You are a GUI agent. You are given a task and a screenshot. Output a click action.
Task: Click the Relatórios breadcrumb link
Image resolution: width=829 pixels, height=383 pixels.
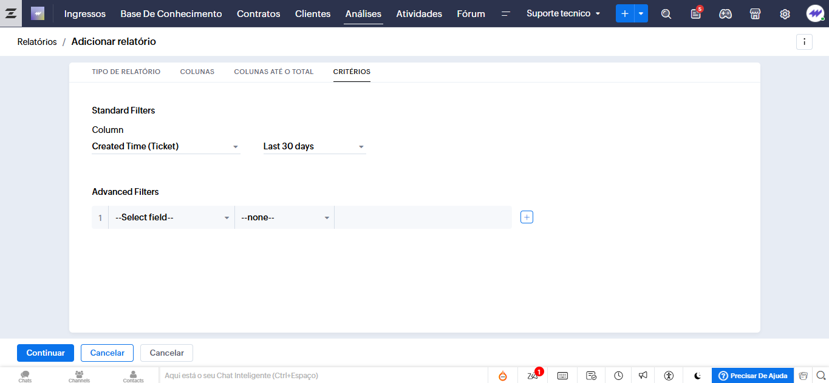coord(37,42)
